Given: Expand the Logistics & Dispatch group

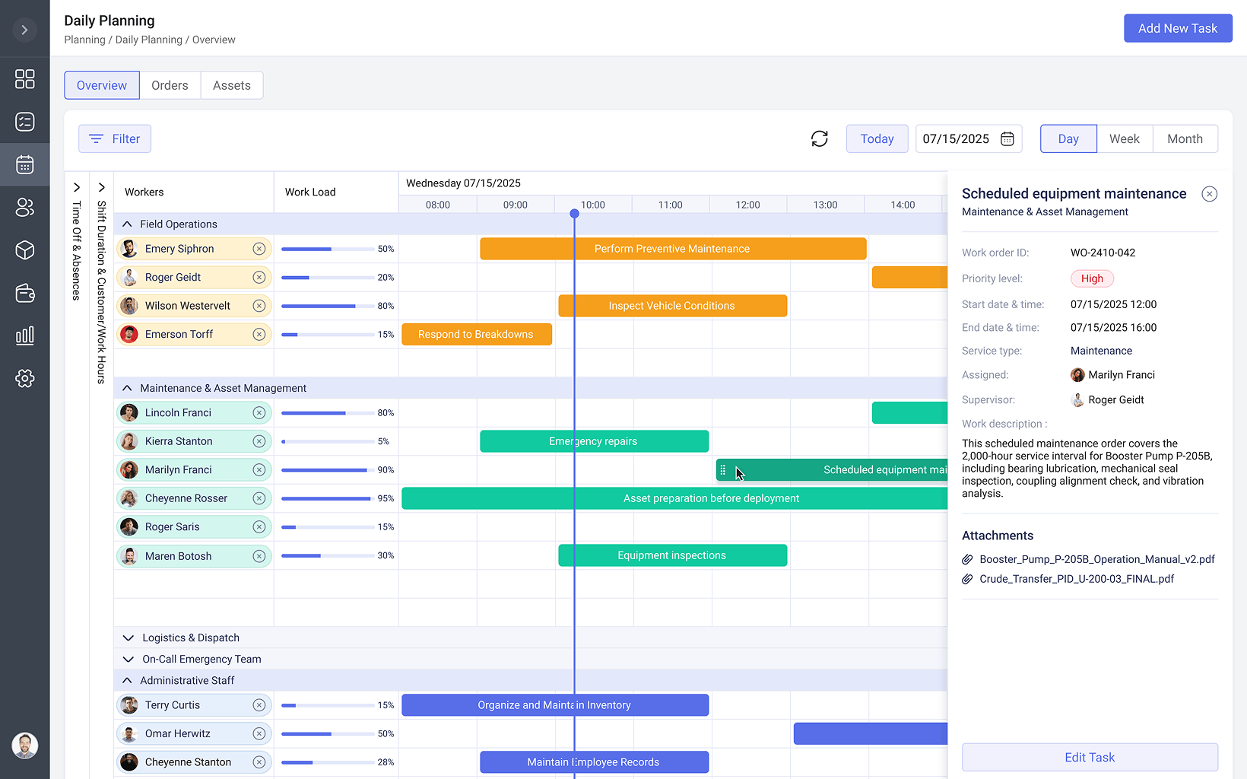Looking at the screenshot, I should (x=128, y=638).
